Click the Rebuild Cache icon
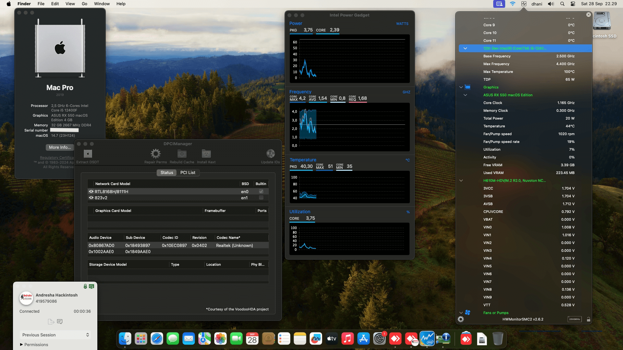The height and width of the screenshot is (350, 623). click(182, 154)
